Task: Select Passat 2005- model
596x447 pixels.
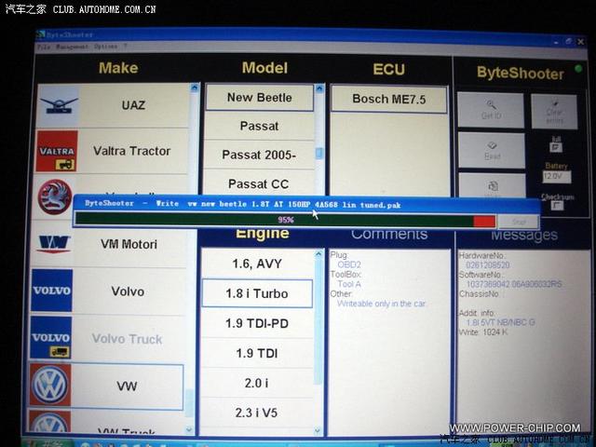Action: (259, 156)
